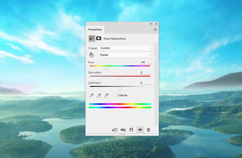The height and width of the screenshot is (158, 242).
Task: Click the Hue/Saturation title text
Action: 114,38
